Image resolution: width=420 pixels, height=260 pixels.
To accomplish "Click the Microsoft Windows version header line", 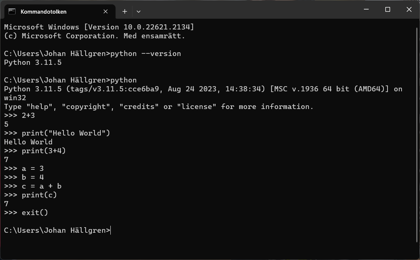I will pyautogui.click(x=99, y=27).
